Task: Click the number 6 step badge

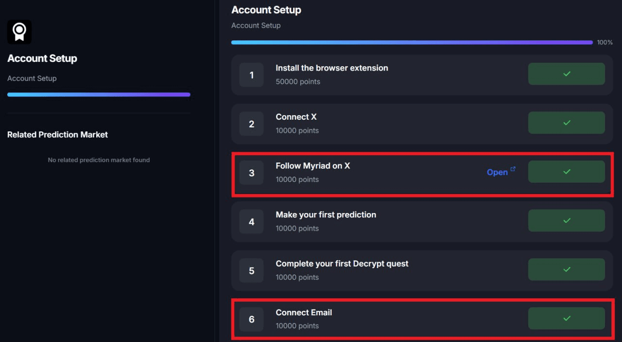Action: pos(252,320)
